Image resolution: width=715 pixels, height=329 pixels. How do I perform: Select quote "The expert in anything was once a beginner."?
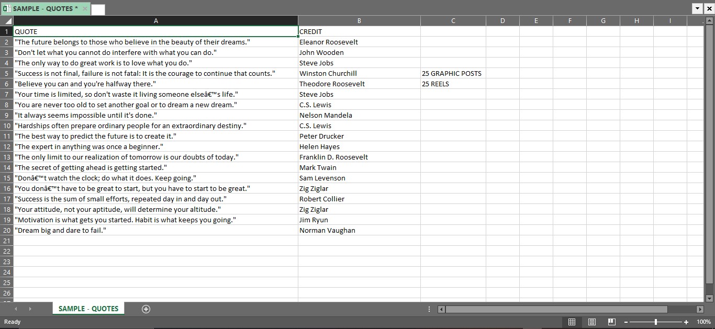tap(155, 146)
